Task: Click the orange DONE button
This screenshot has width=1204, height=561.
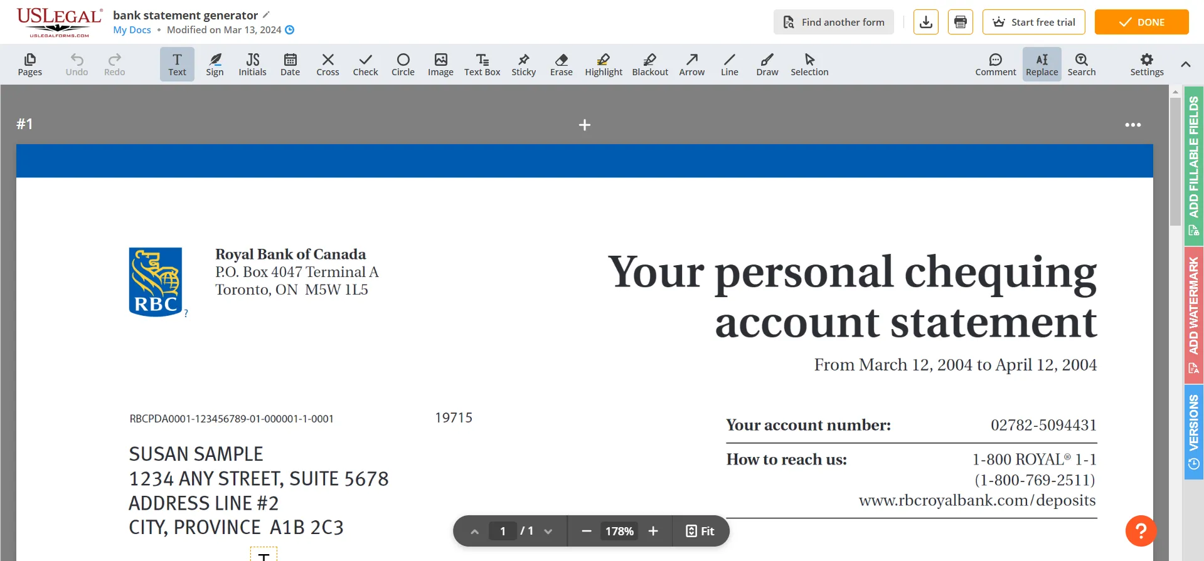Action: (1141, 22)
